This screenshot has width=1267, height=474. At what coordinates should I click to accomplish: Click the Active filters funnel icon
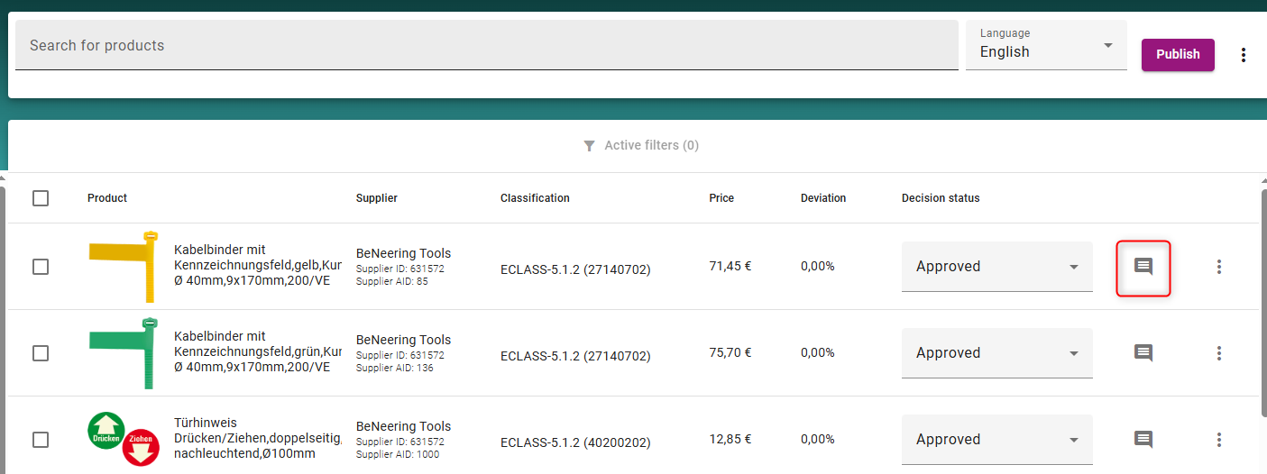tap(589, 146)
